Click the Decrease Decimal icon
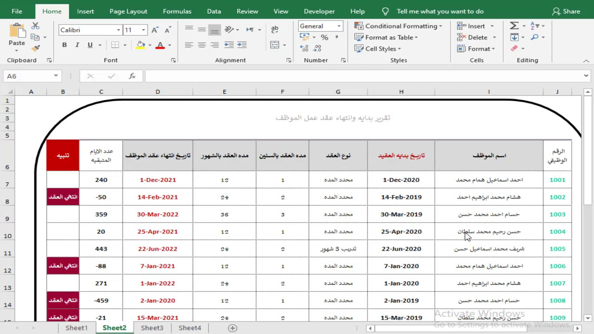Image resolution: width=594 pixels, height=334 pixels. 318,48
